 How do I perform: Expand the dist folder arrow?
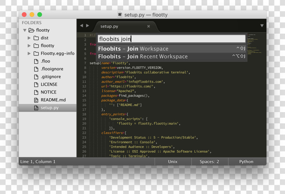tap(29, 38)
